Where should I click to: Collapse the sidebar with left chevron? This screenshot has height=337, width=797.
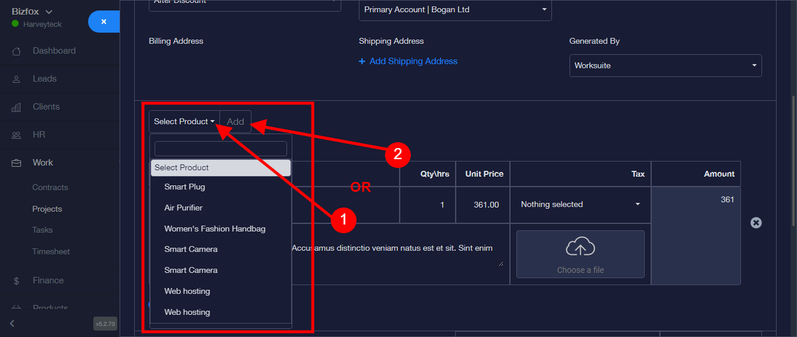[12, 323]
